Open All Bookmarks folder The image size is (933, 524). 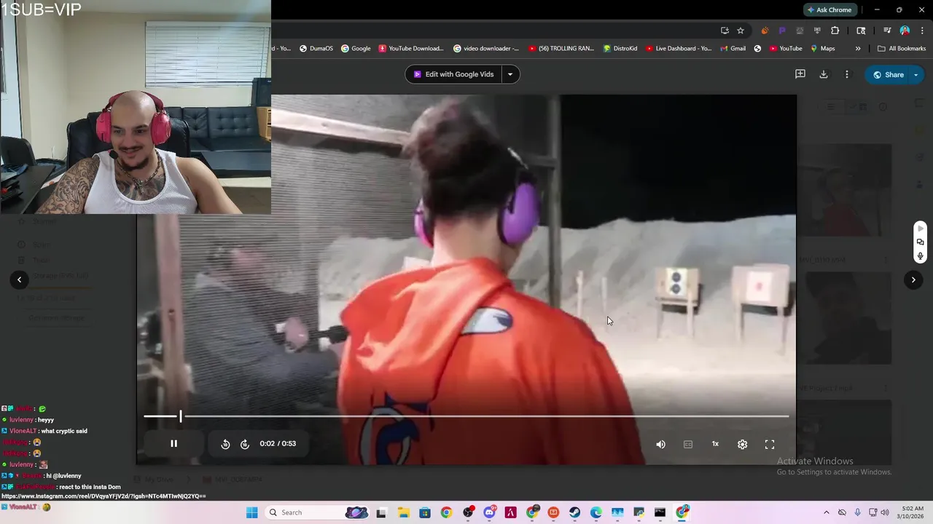(x=902, y=49)
